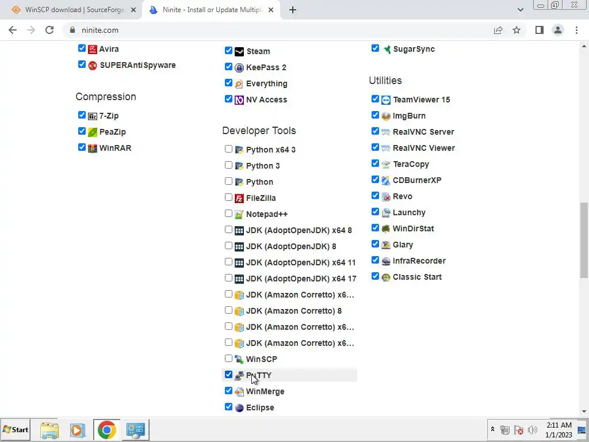The height and width of the screenshot is (442, 589).
Task: Uncheck the WinMerge checkbox
Action: pyautogui.click(x=228, y=391)
